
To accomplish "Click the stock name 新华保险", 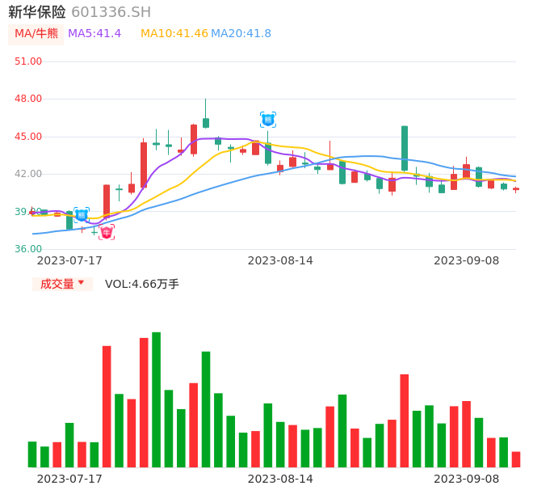I will click(x=37, y=12).
